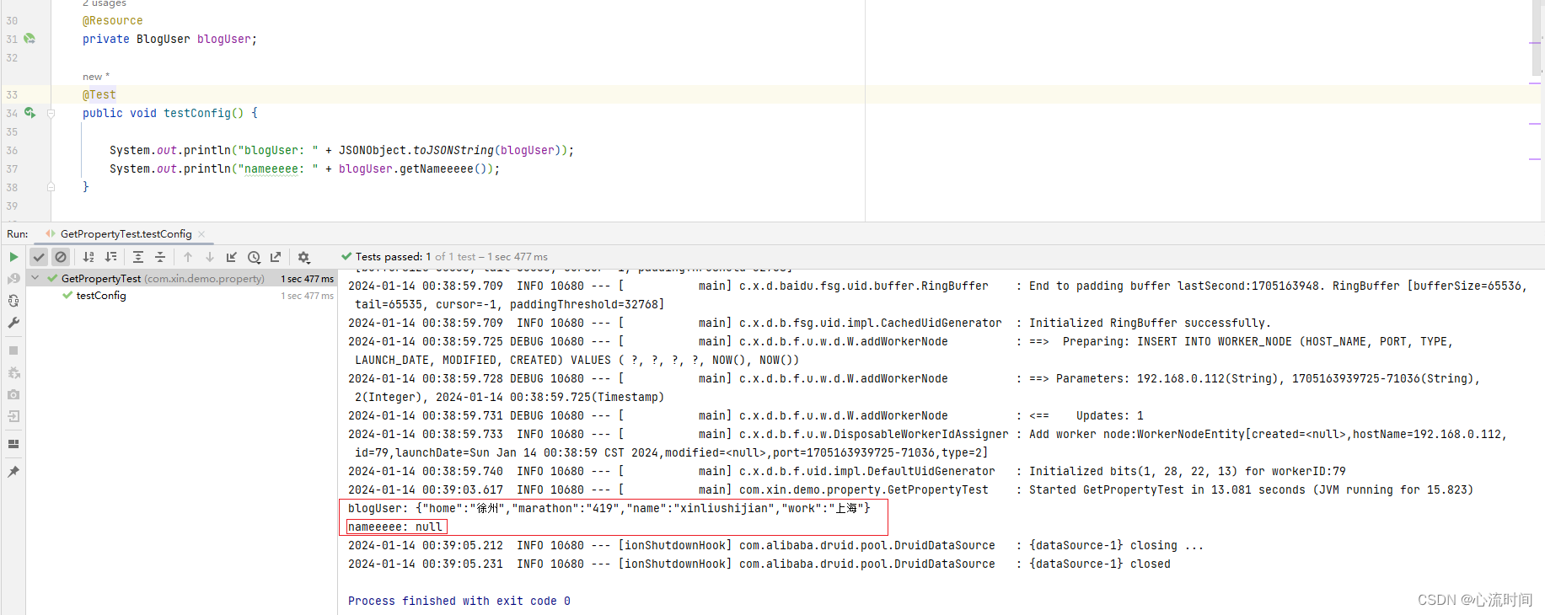This screenshot has height=615, width=1545.
Task: Click the 'blogUser:' JSON console output line
Action: [609, 508]
